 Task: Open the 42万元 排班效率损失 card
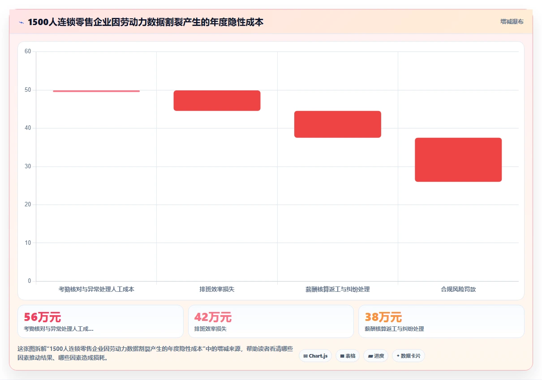pyautogui.click(x=271, y=321)
